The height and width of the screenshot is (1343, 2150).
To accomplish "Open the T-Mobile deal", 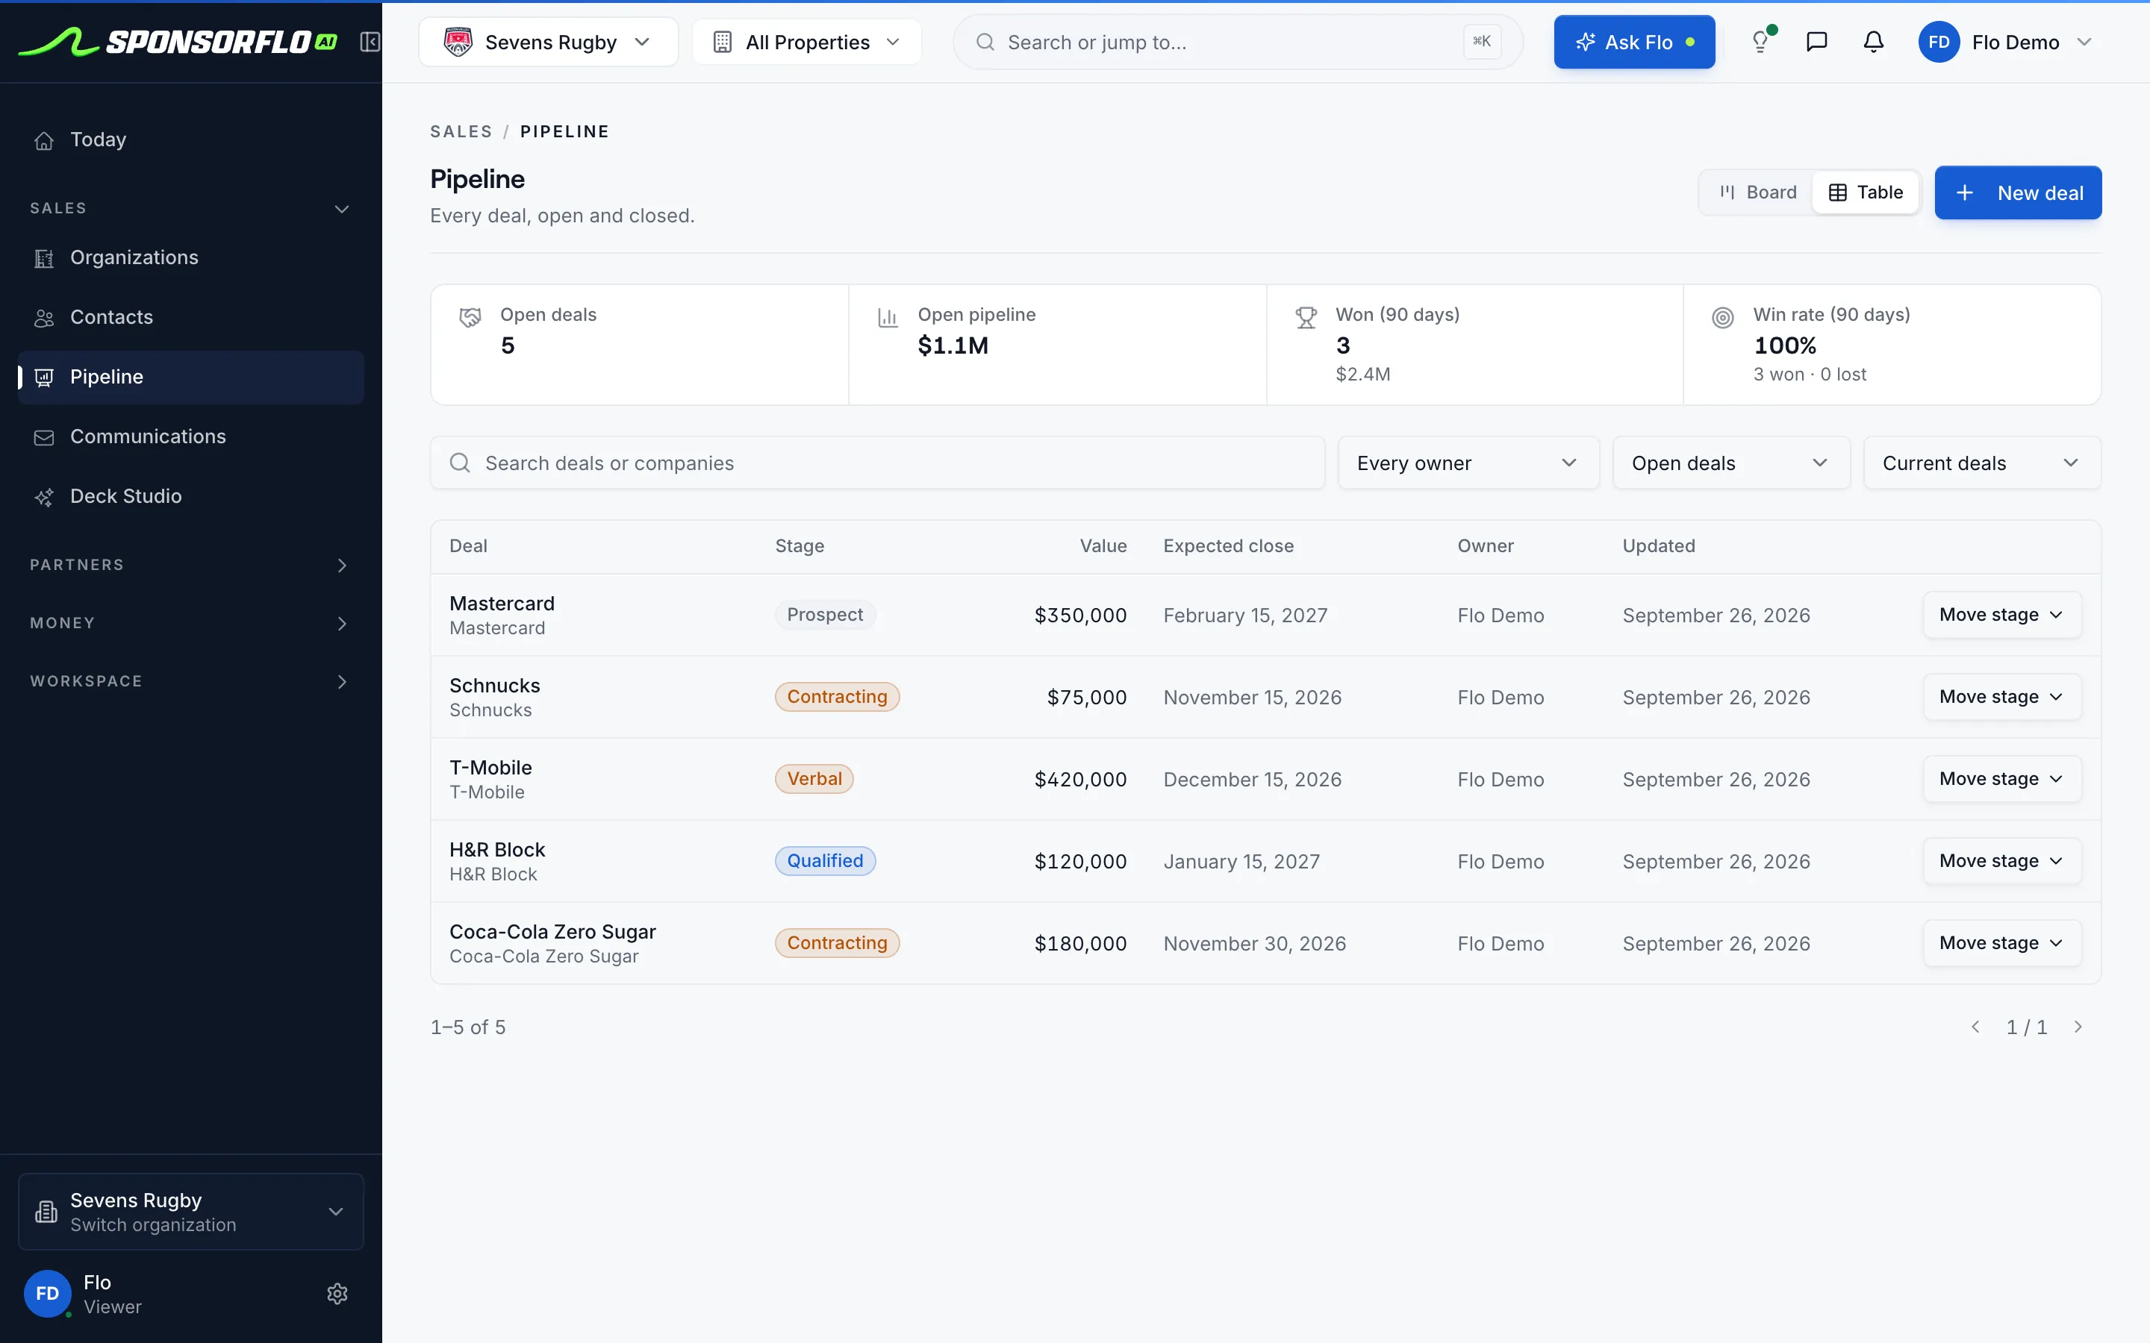I will click(x=490, y=768).
